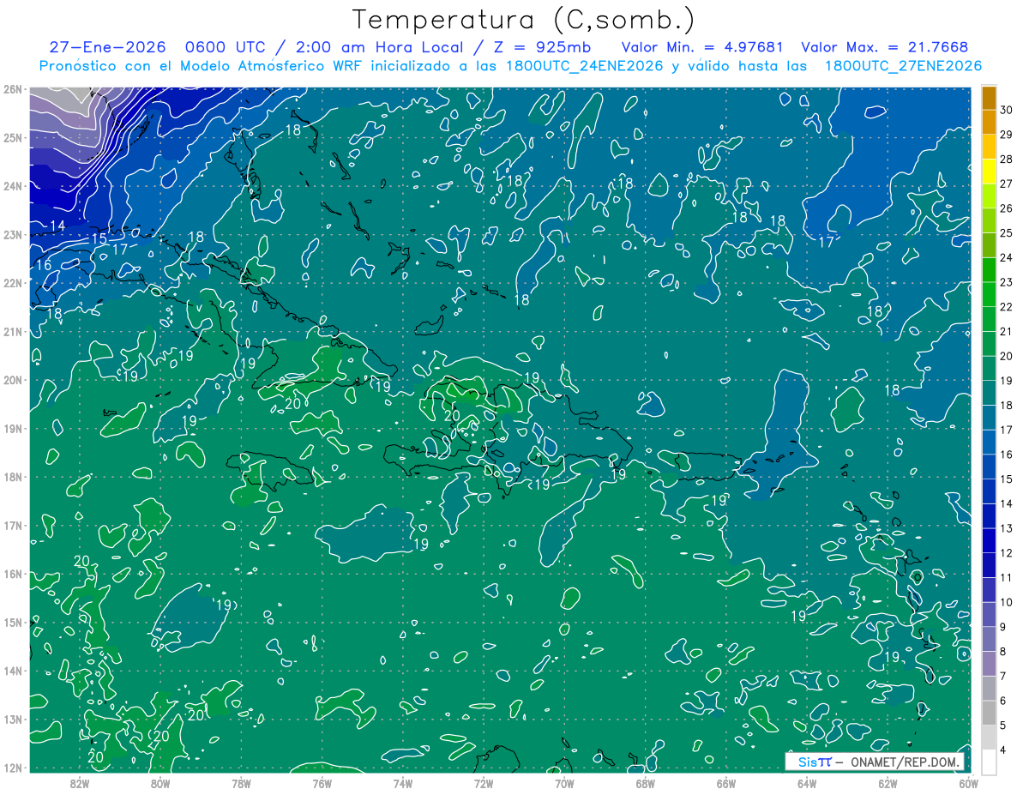Click the "20N" latitude axis label

(13, 380)
